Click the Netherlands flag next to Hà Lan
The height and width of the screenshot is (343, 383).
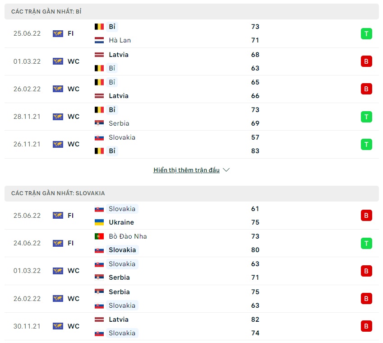pyautogui.click(x=99, y=40)
